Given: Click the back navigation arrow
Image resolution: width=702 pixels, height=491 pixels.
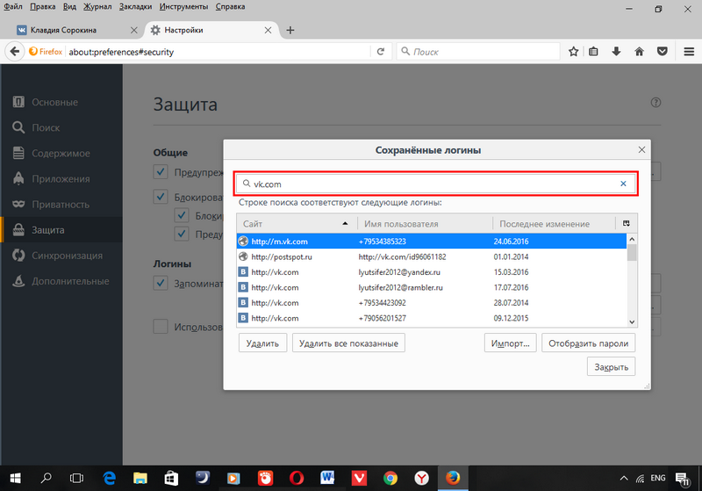Looking at the screenshot, I should [15, 52].
